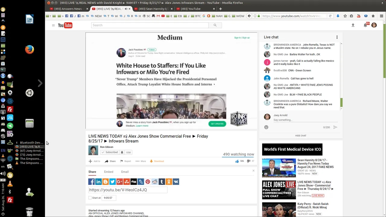Open the YouTube guide hamburger menu

[53, 25]
